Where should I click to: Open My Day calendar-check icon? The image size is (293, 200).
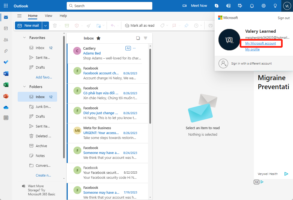pyautogui.click(x=240, y=6)
